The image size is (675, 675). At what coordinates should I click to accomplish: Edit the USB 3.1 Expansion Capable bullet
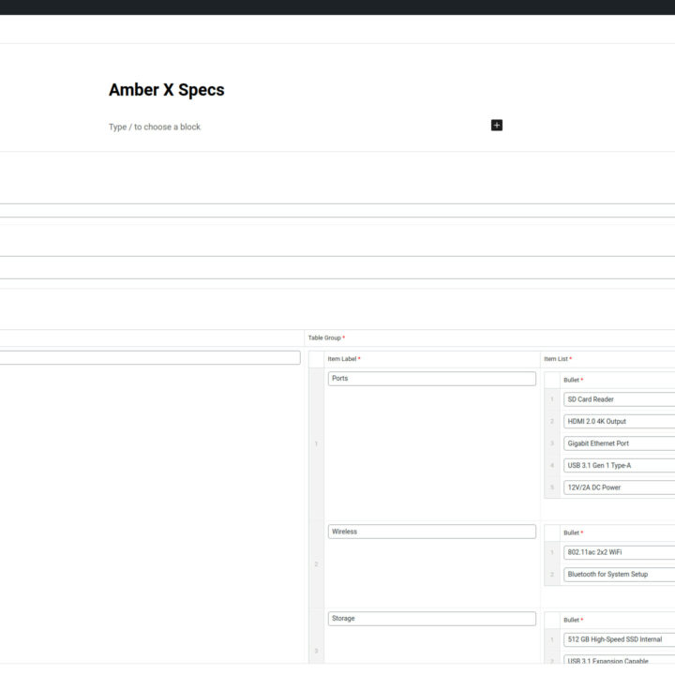tap(619, 659)
